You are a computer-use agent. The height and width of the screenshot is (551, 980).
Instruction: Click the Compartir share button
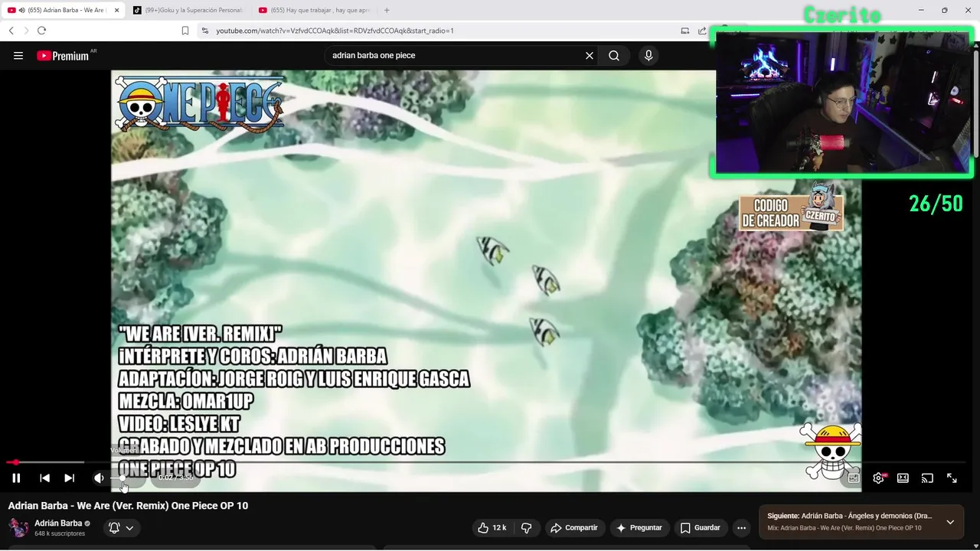[575, 528]
